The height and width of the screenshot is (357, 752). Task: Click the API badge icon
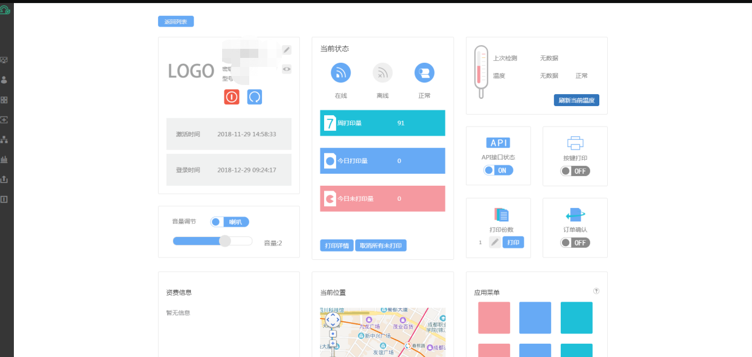(498, 143)
